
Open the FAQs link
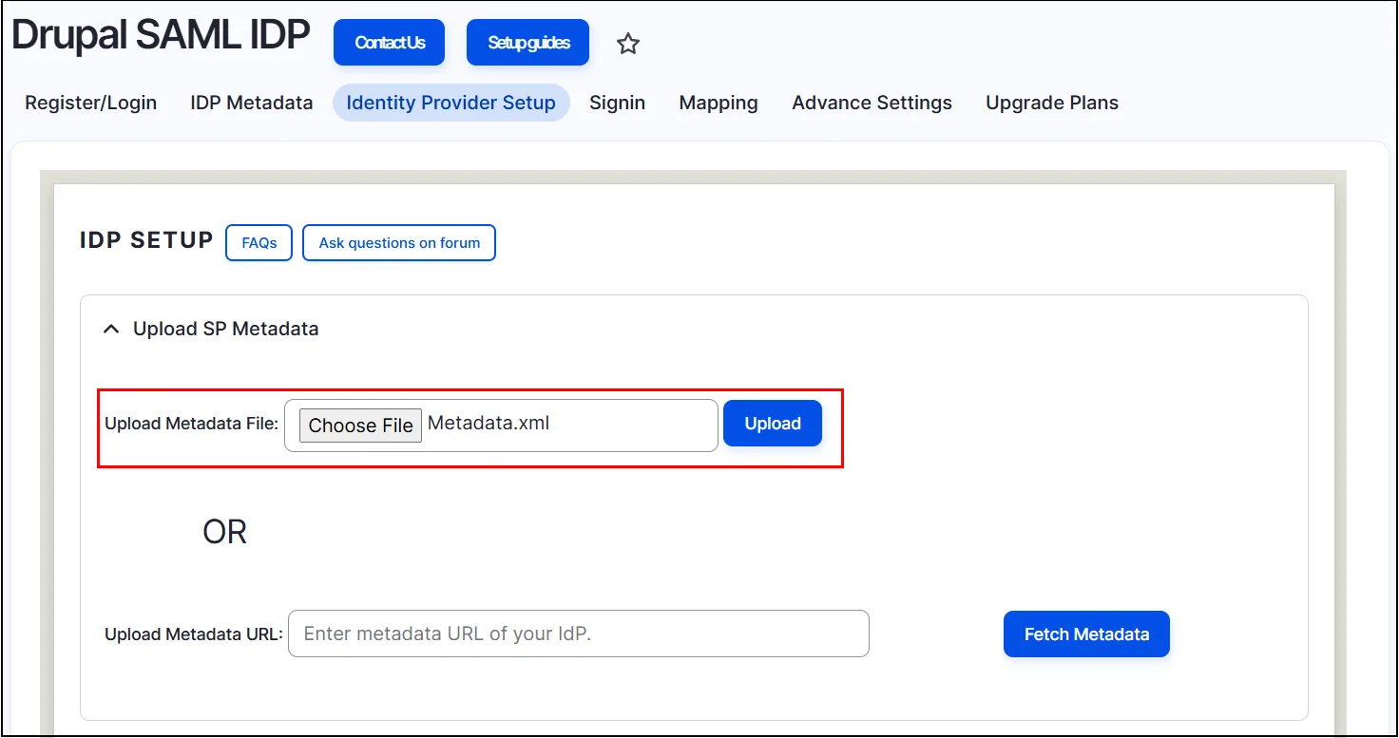pyautogui.click(x=259, y=243)
